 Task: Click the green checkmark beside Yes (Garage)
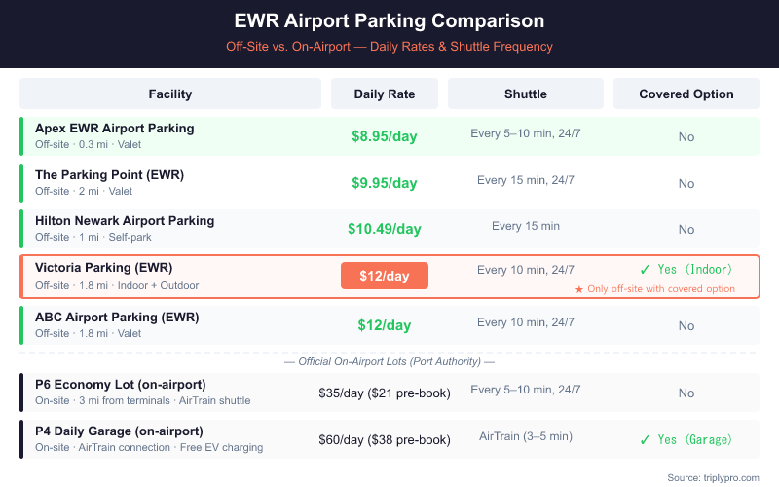pyautogui.click(x=644, y=439)
